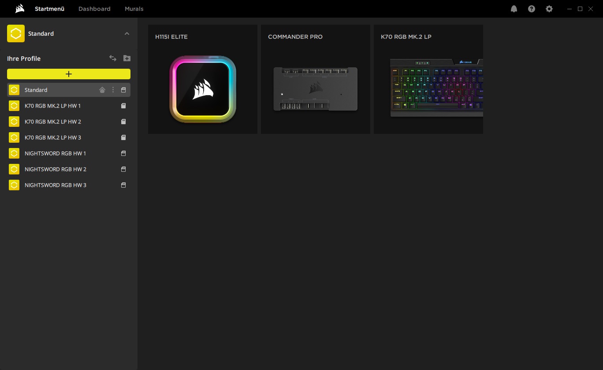The height and width of the screenshot is (370, 603).
Task: Close the iCUE window
Action: 591,9
